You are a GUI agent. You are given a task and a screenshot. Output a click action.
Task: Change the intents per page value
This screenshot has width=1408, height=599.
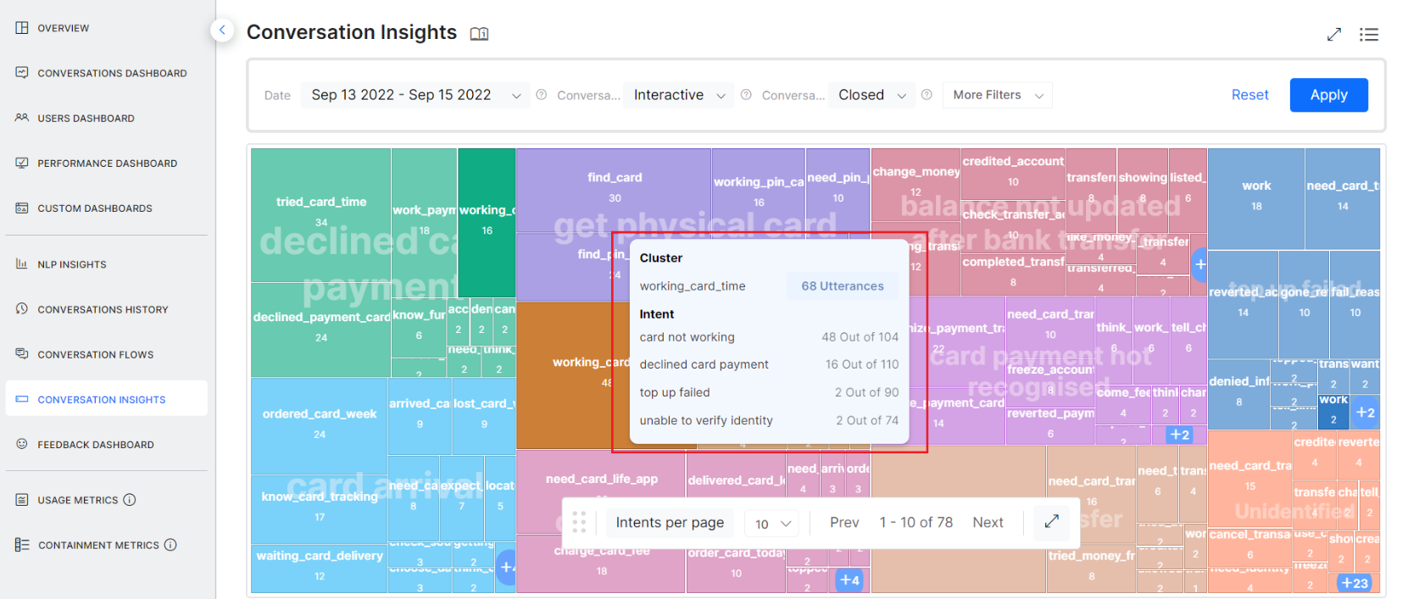[x=772, y=524]
